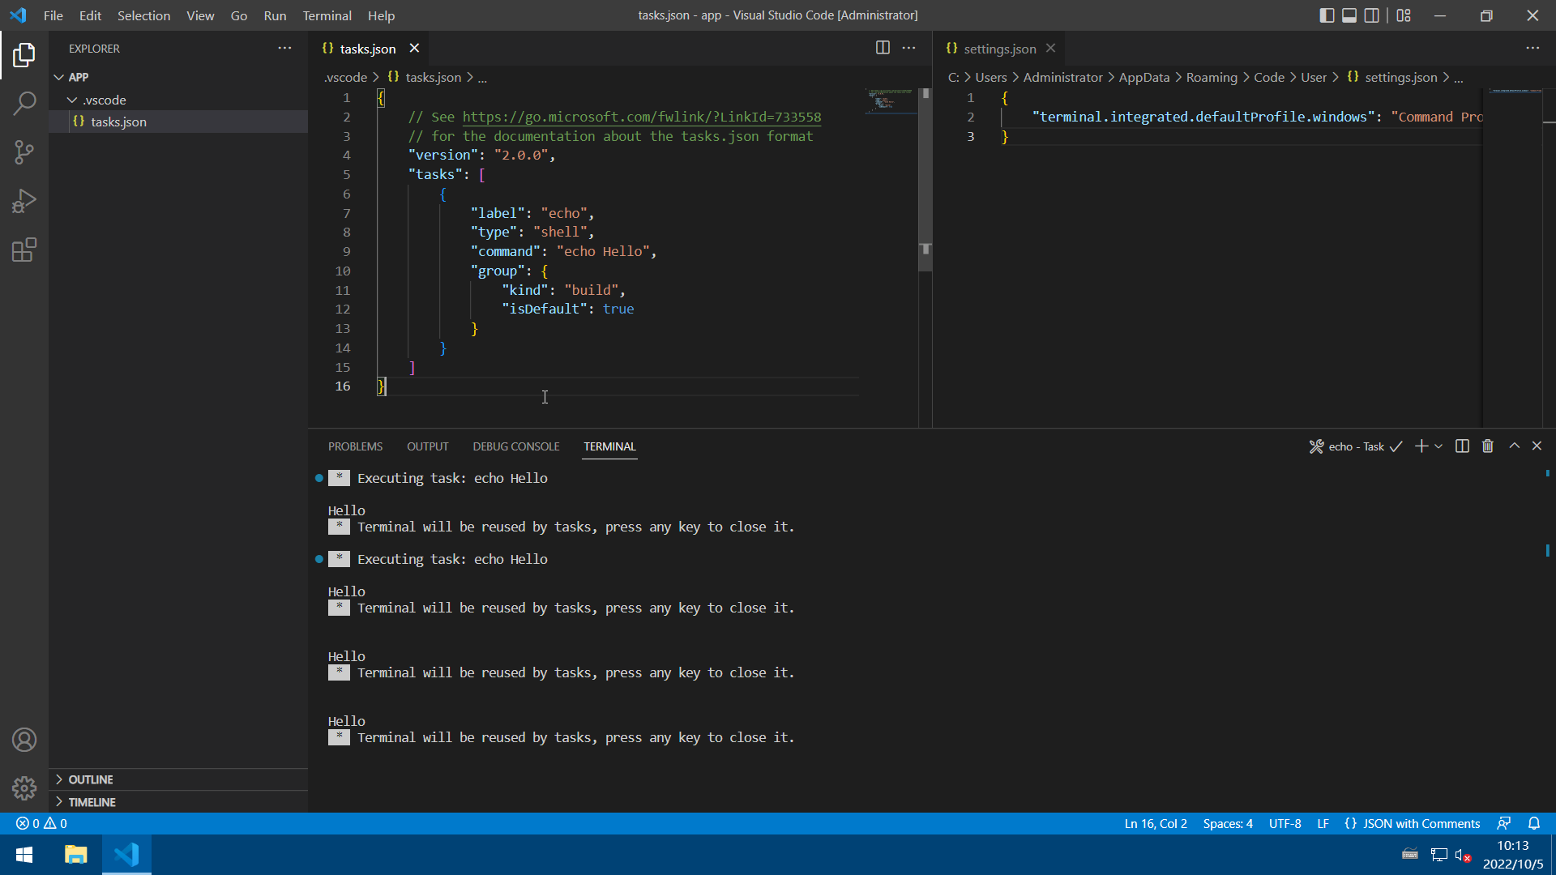Viewport: 1556px width, 875px height.
Task: Toggle bottom panel visibility
Action: pos(1349,15)
